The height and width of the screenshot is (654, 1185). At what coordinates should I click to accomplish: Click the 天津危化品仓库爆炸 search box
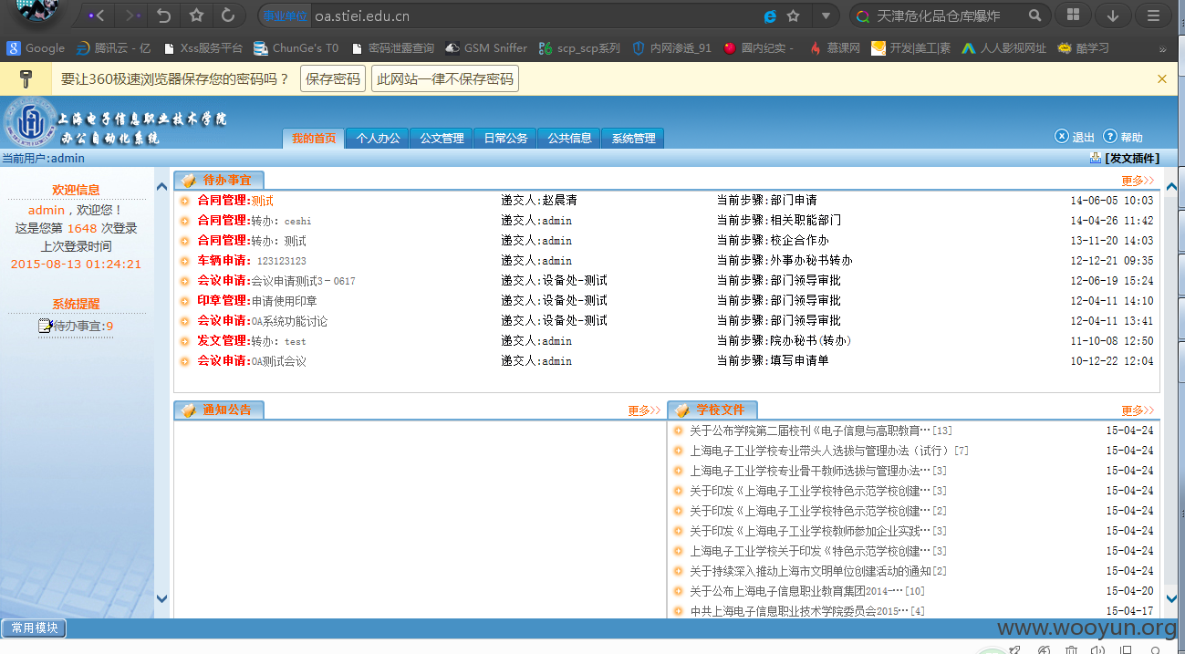pyautogui.click(x=949, y=16)
